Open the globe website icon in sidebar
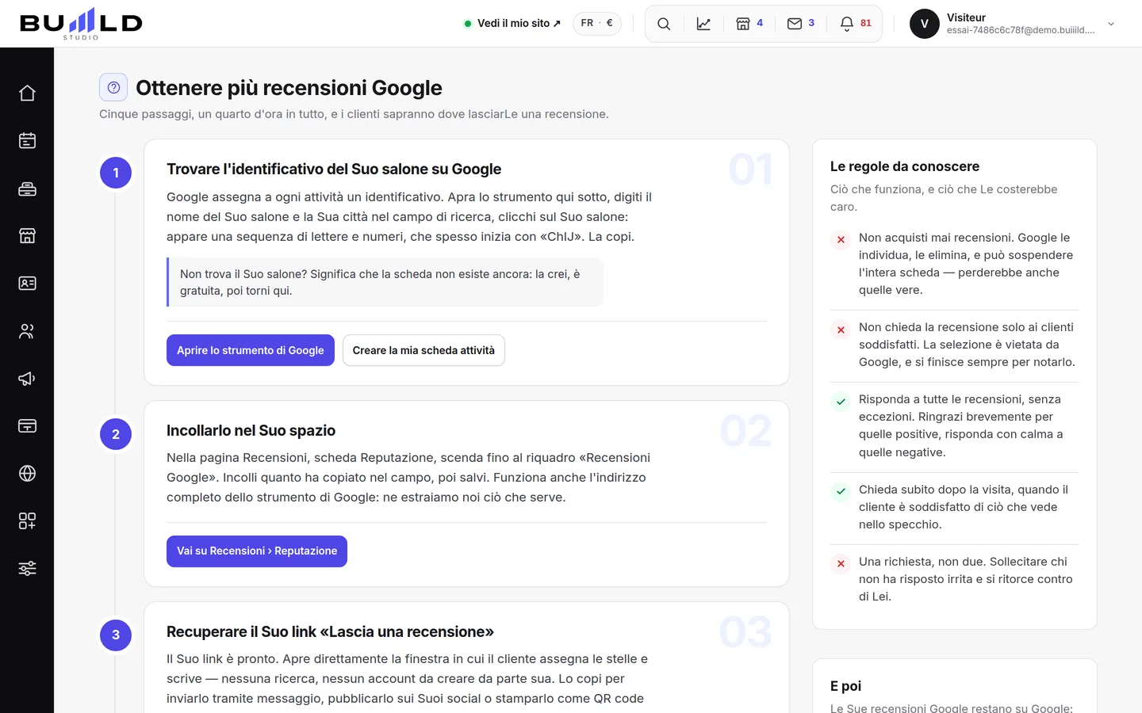This screenshot has height=713, width=1142. [27, 474]
